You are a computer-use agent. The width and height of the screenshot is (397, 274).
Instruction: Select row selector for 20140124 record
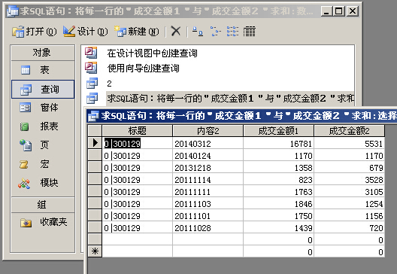[95, 155]
